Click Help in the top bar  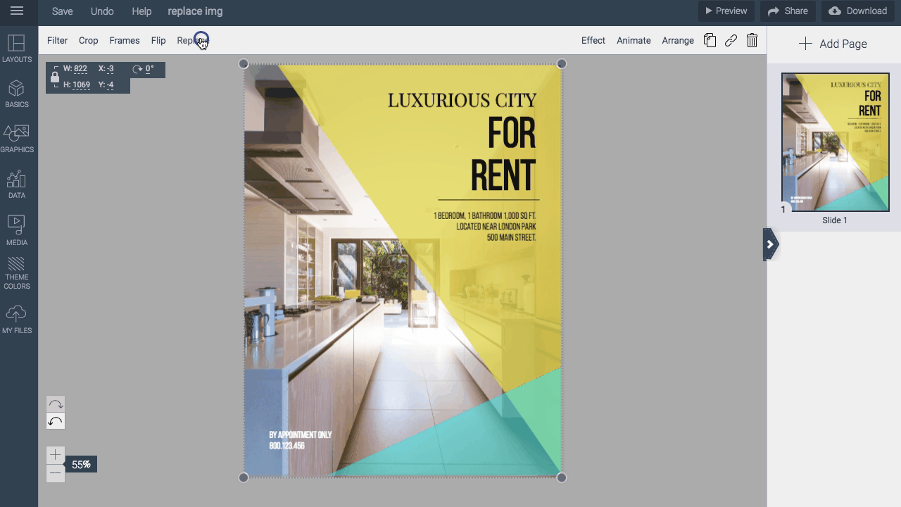coord(141,11)
